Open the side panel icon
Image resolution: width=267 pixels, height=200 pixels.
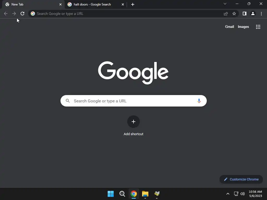coord(245,14)
